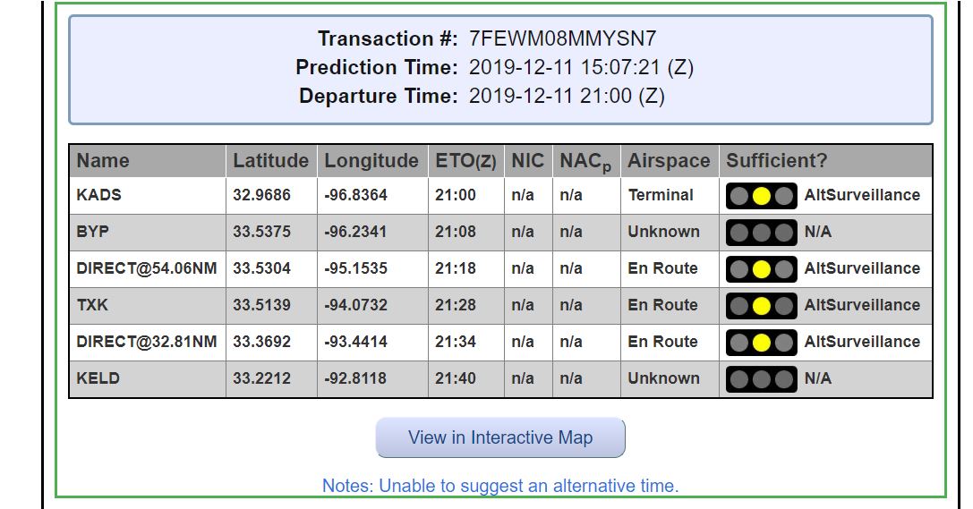
Task: Click the NACp column header
Action: [x=586, y=162]
